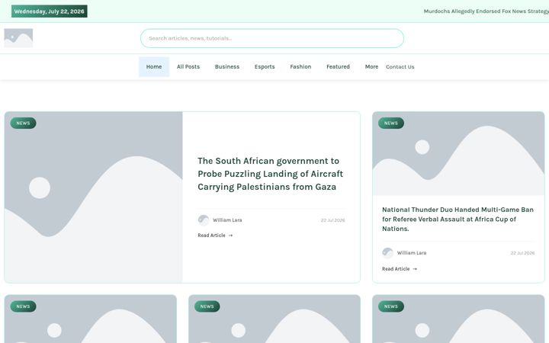
Task: Click author name William Lara on South African article
Action: pos(227,220)
